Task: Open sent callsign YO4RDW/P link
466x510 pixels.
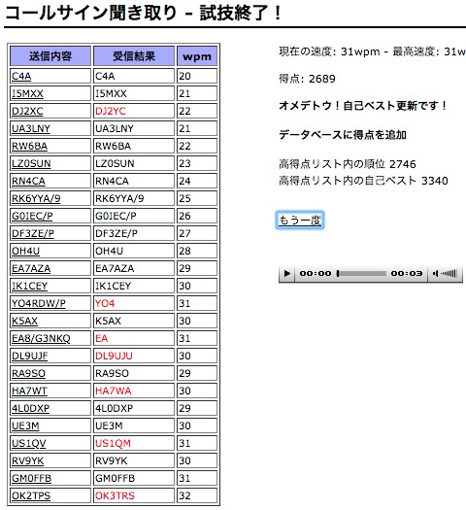Action: tap(39, 303)
